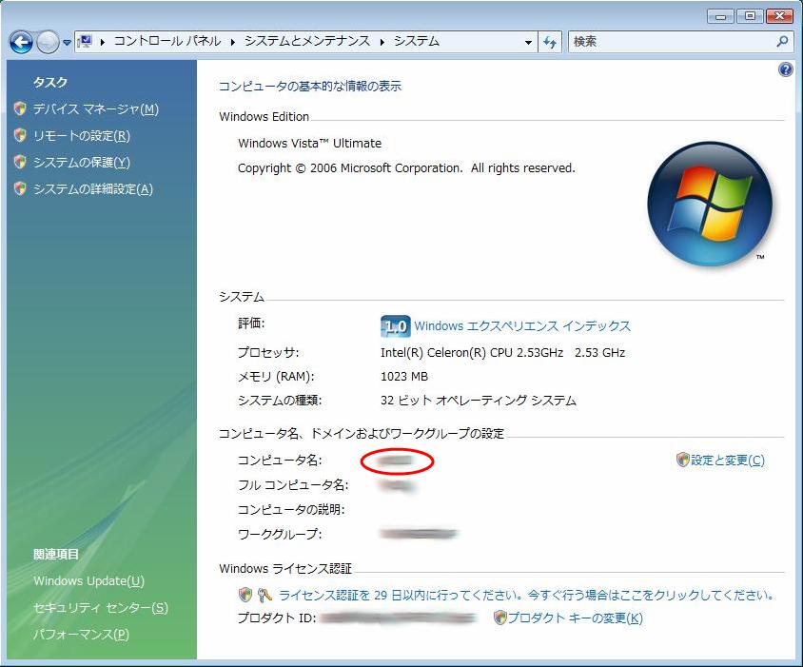Click Intel(R) Celeron(R) CPU processor value
This screenshot has height=667, width=803.
coord(502,352)
